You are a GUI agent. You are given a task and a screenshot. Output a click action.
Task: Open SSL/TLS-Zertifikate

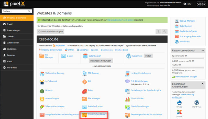pyautogui.click(x=97, y=114)
